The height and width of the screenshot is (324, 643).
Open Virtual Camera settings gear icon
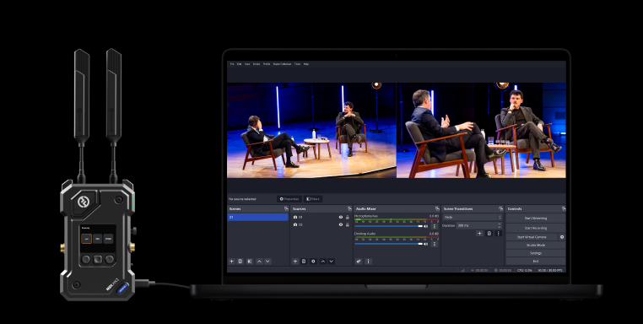click(562, 237)
